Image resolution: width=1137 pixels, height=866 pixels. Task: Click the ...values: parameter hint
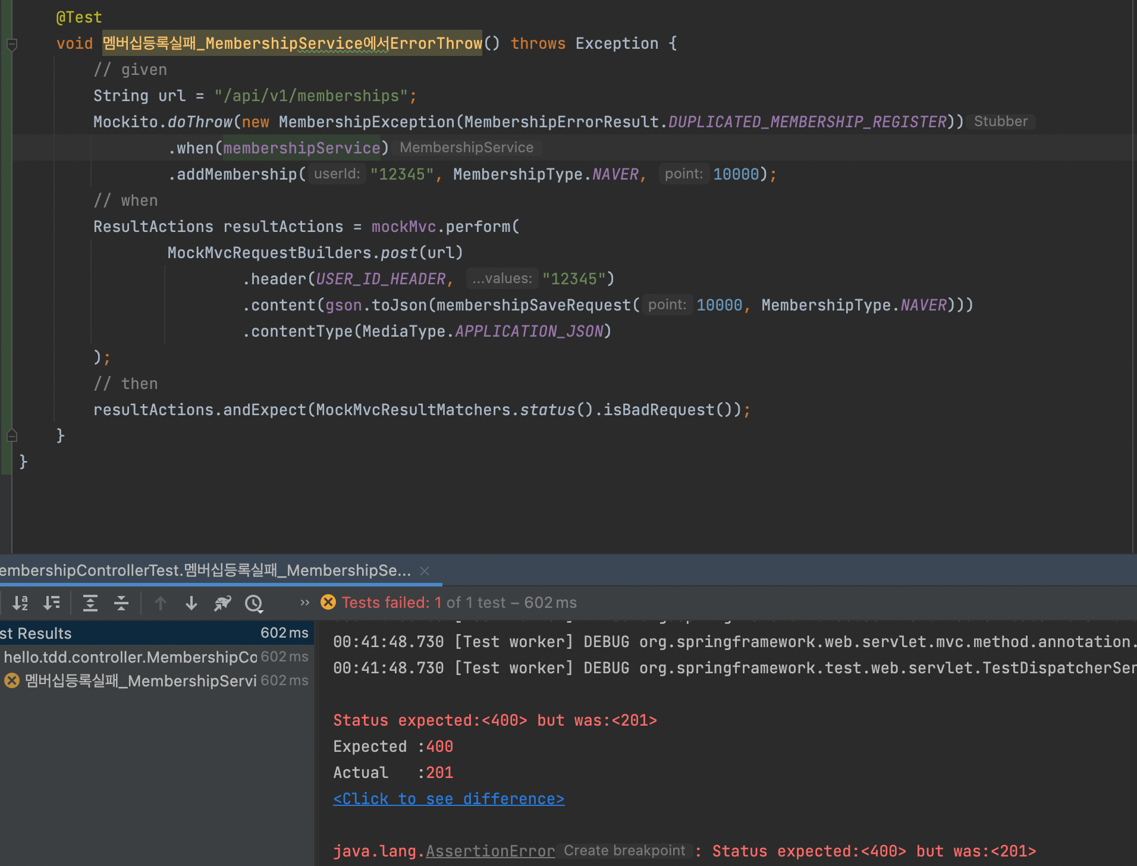pyautogui.click(x=502, y=278)
